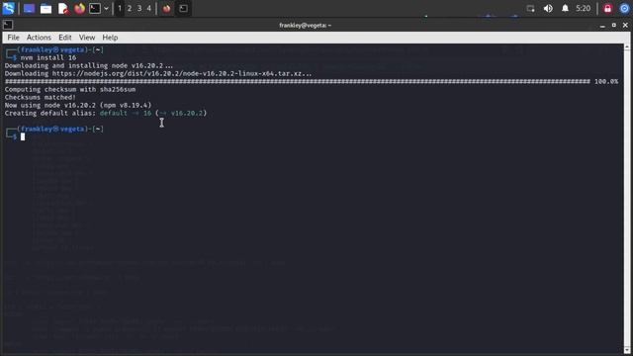Open terminal emulator launcher in panel

(x=95, y=9)
